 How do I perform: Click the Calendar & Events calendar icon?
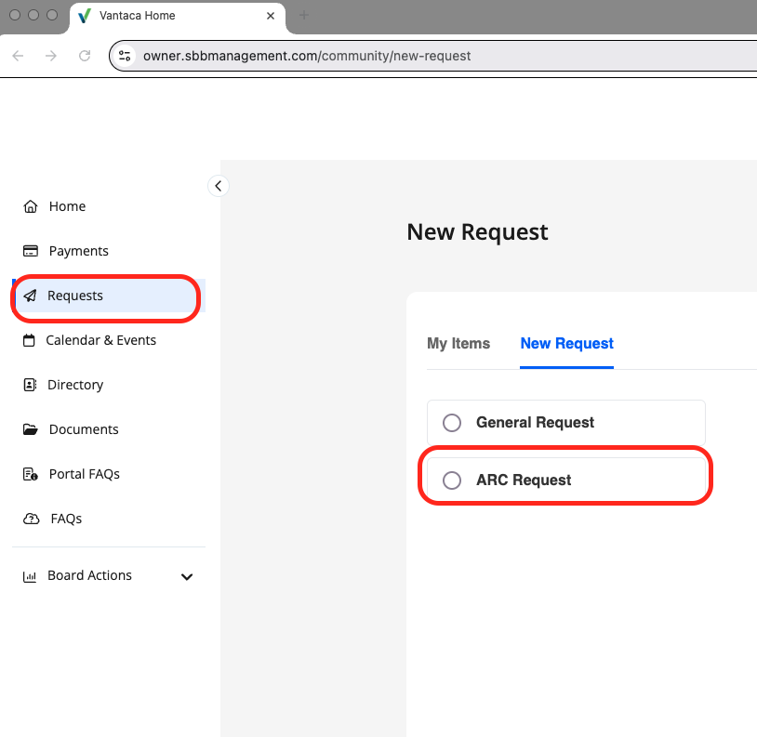[30, 340]
